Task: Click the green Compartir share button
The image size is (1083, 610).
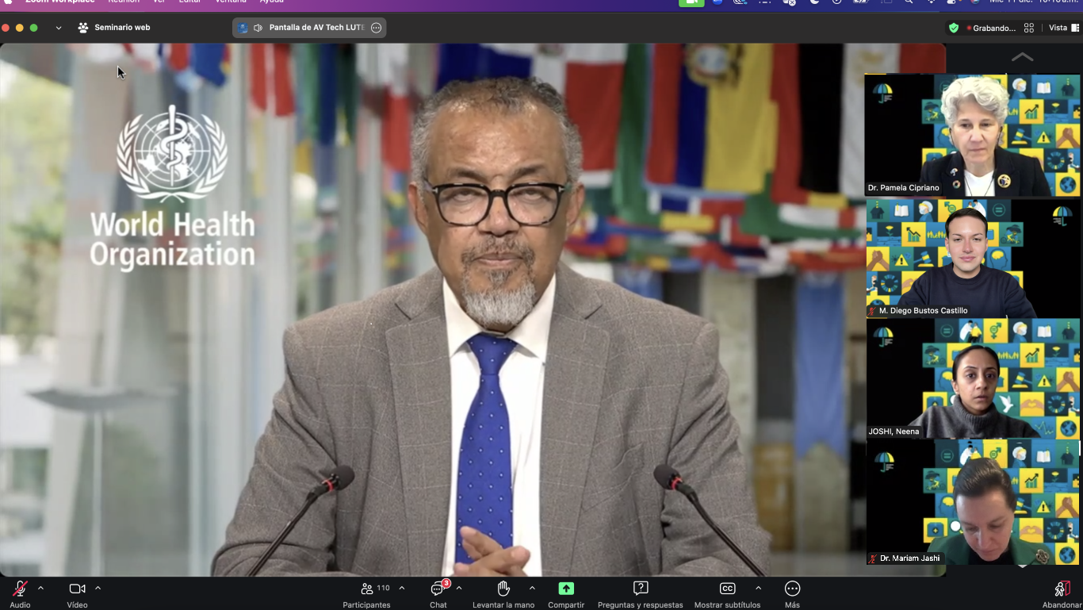Action: pos(566,589)
